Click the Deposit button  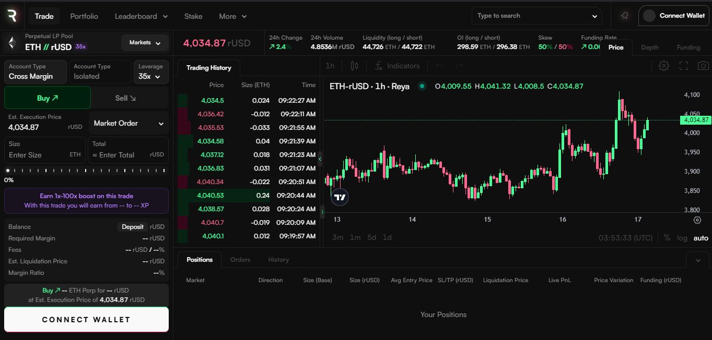[133, 227]
